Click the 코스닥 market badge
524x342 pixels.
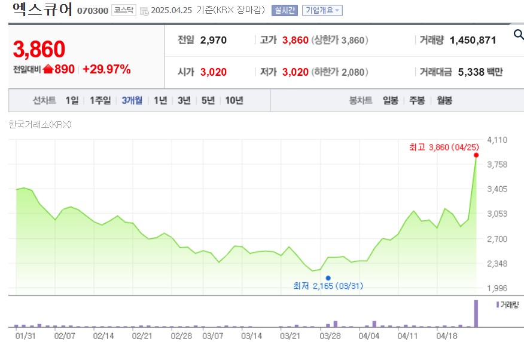click(124, 10)
